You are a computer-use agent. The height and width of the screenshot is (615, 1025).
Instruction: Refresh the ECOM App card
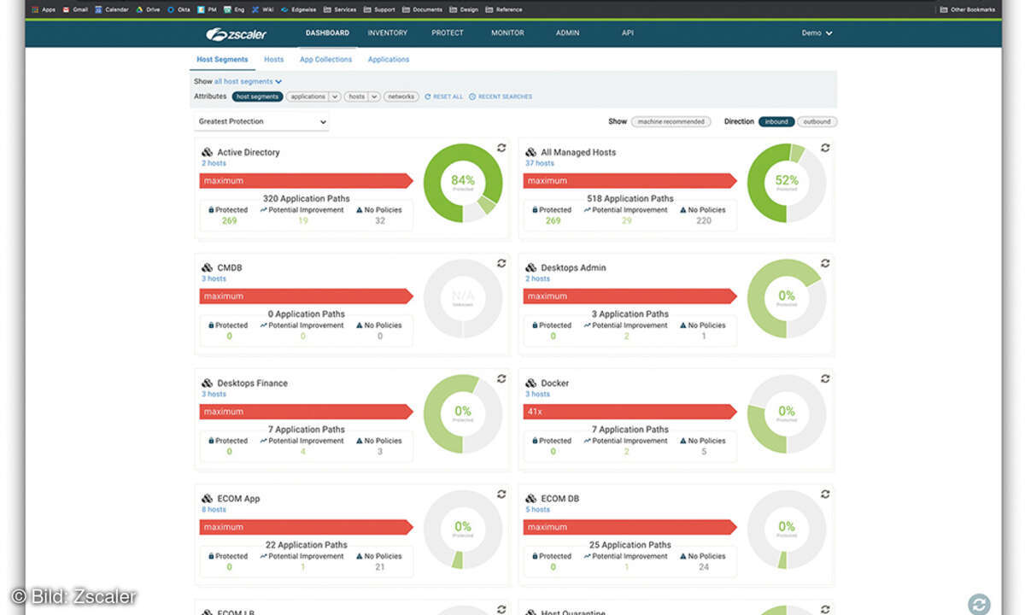[x=501, y=494]
